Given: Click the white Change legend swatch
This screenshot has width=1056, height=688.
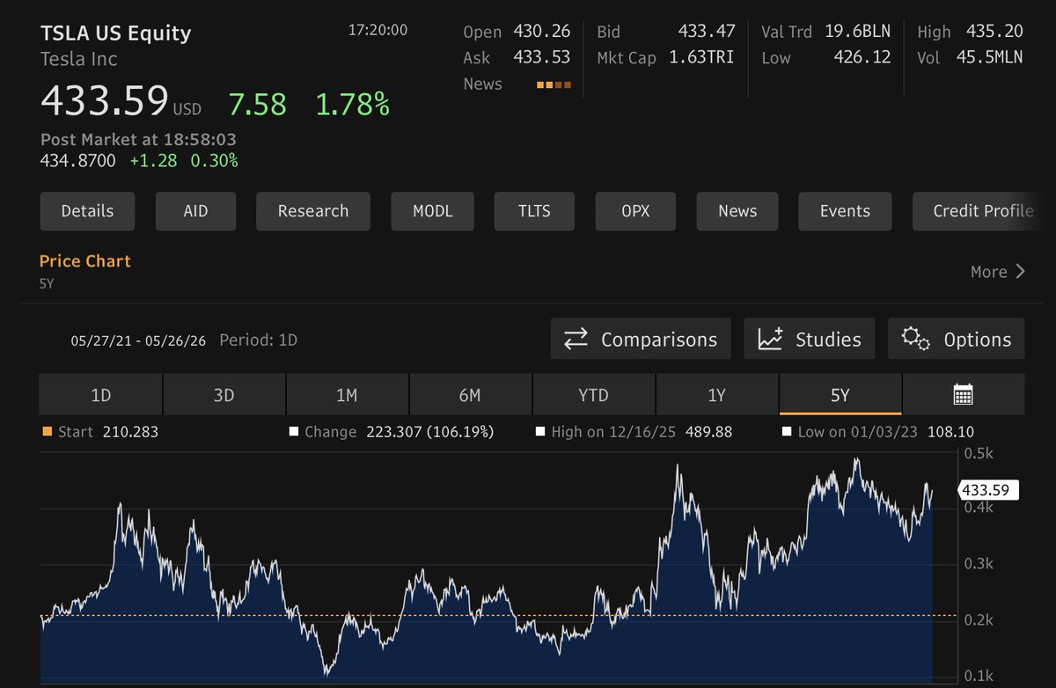Looking at the screenshot, I should (x=294, y=432).
